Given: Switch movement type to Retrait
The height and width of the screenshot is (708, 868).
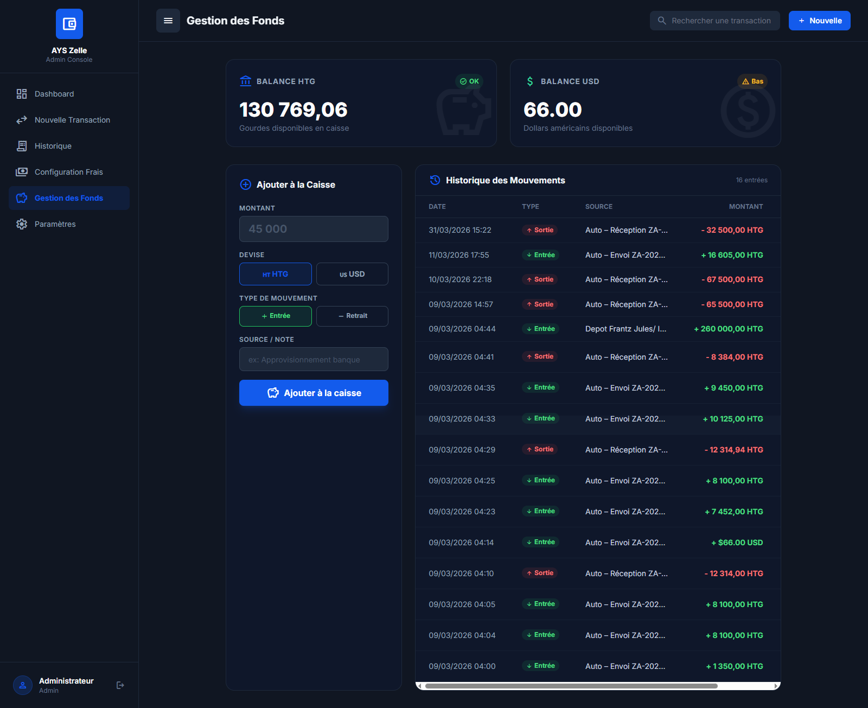Looking at the screenshot, I should click(352, 316).
